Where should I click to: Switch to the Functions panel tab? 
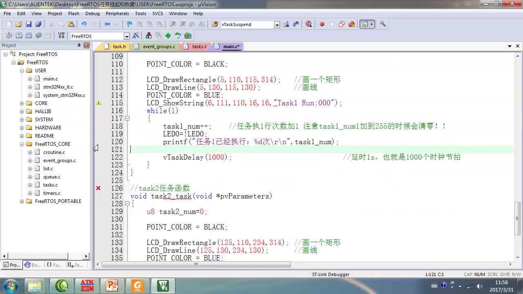pyautogui.click(x=54, y=265)
